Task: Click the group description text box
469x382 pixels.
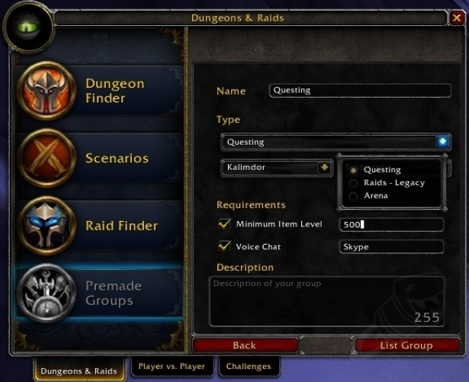Action: coord(326,301)
